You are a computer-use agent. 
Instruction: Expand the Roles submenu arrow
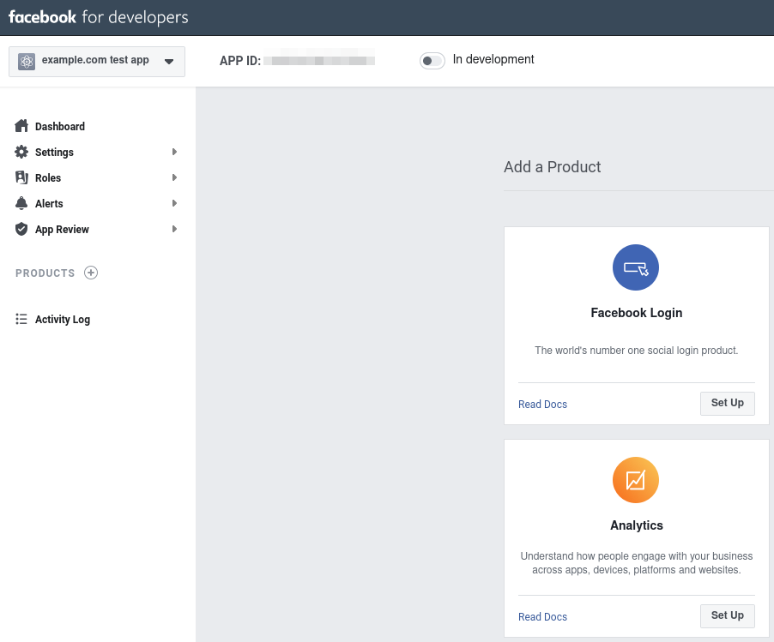[174, 177]
